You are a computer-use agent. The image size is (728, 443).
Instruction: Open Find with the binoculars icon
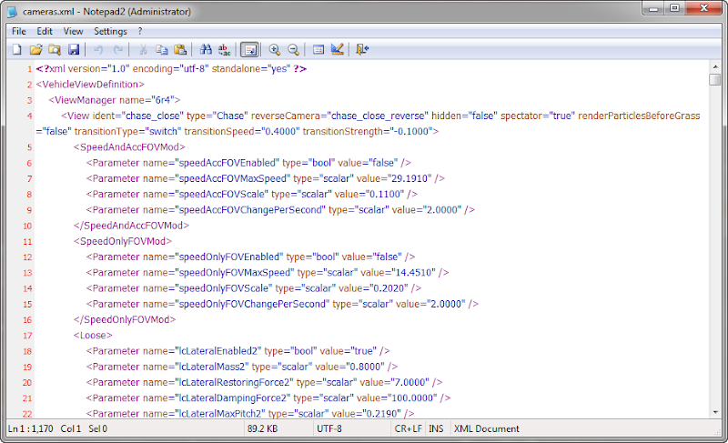coord(206,50)
